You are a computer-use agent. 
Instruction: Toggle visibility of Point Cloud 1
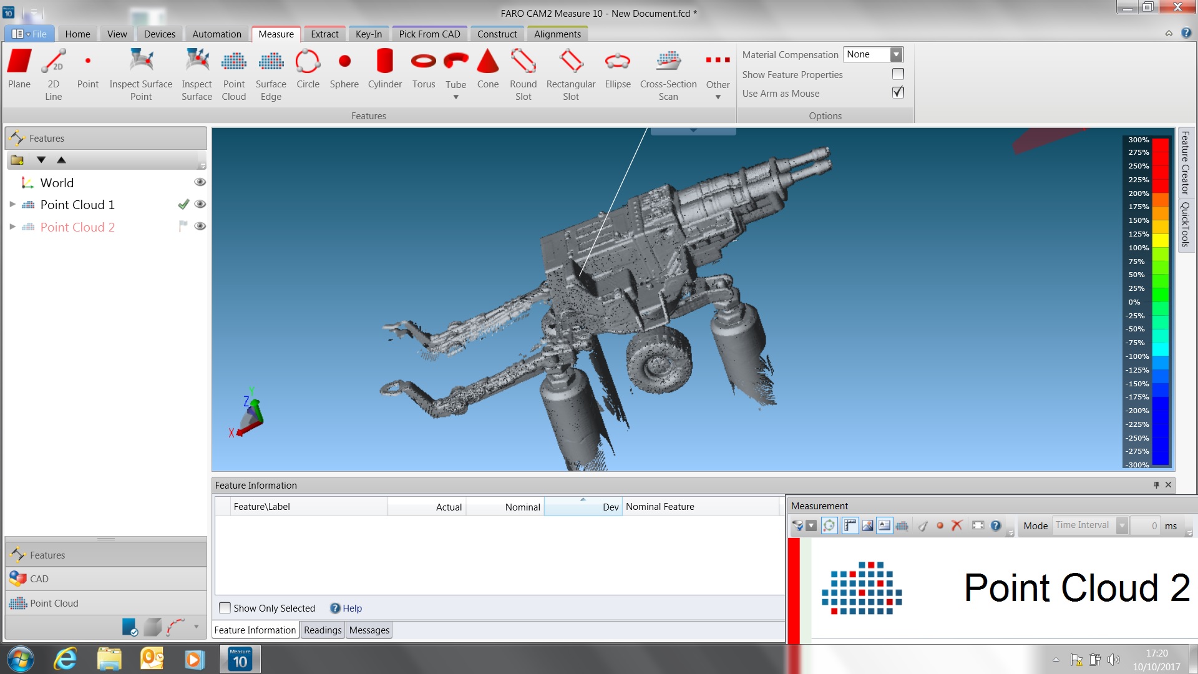coord(200,204)
